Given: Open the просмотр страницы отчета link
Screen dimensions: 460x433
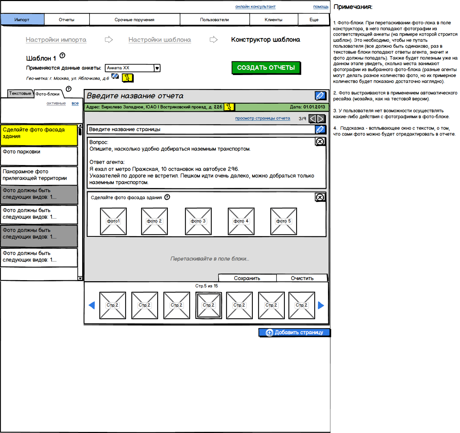Looking at the screenshot, I should tap(263, 118).
